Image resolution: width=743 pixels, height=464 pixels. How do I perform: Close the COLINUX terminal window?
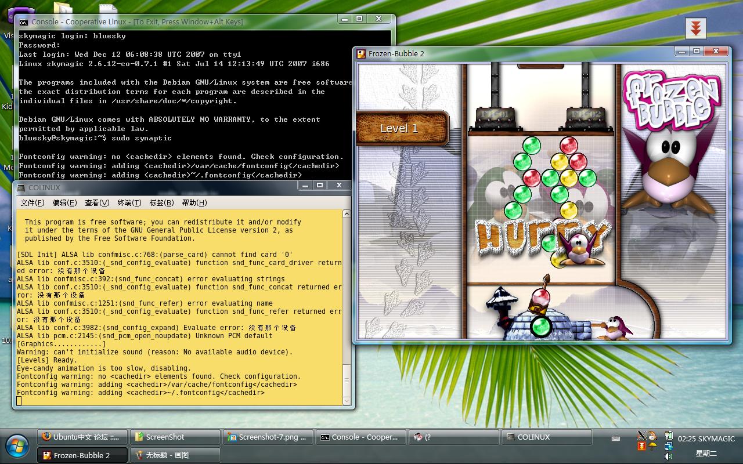click(x=340, y=185)
